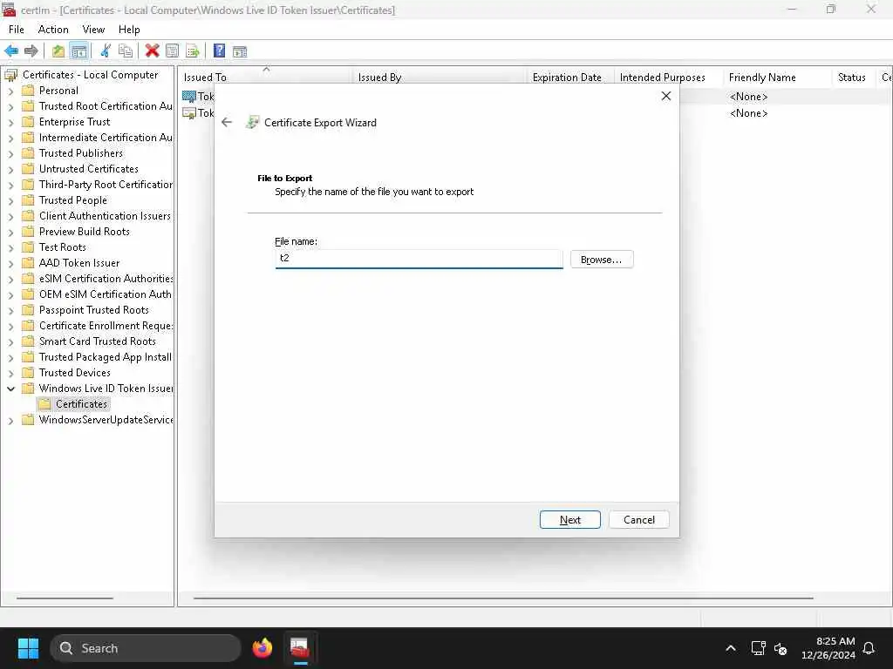Click the network tray icon
The image size is (893, 669).
click(758, 648)
